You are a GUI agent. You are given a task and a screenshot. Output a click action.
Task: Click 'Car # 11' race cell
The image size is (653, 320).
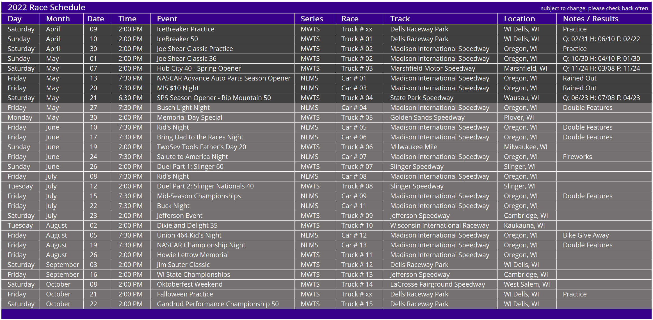click(354, 206)
